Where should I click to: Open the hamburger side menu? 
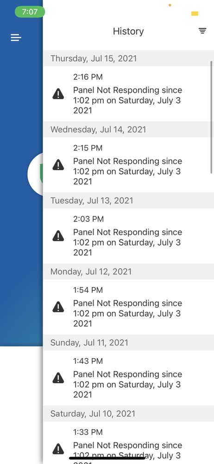(16, 38)
